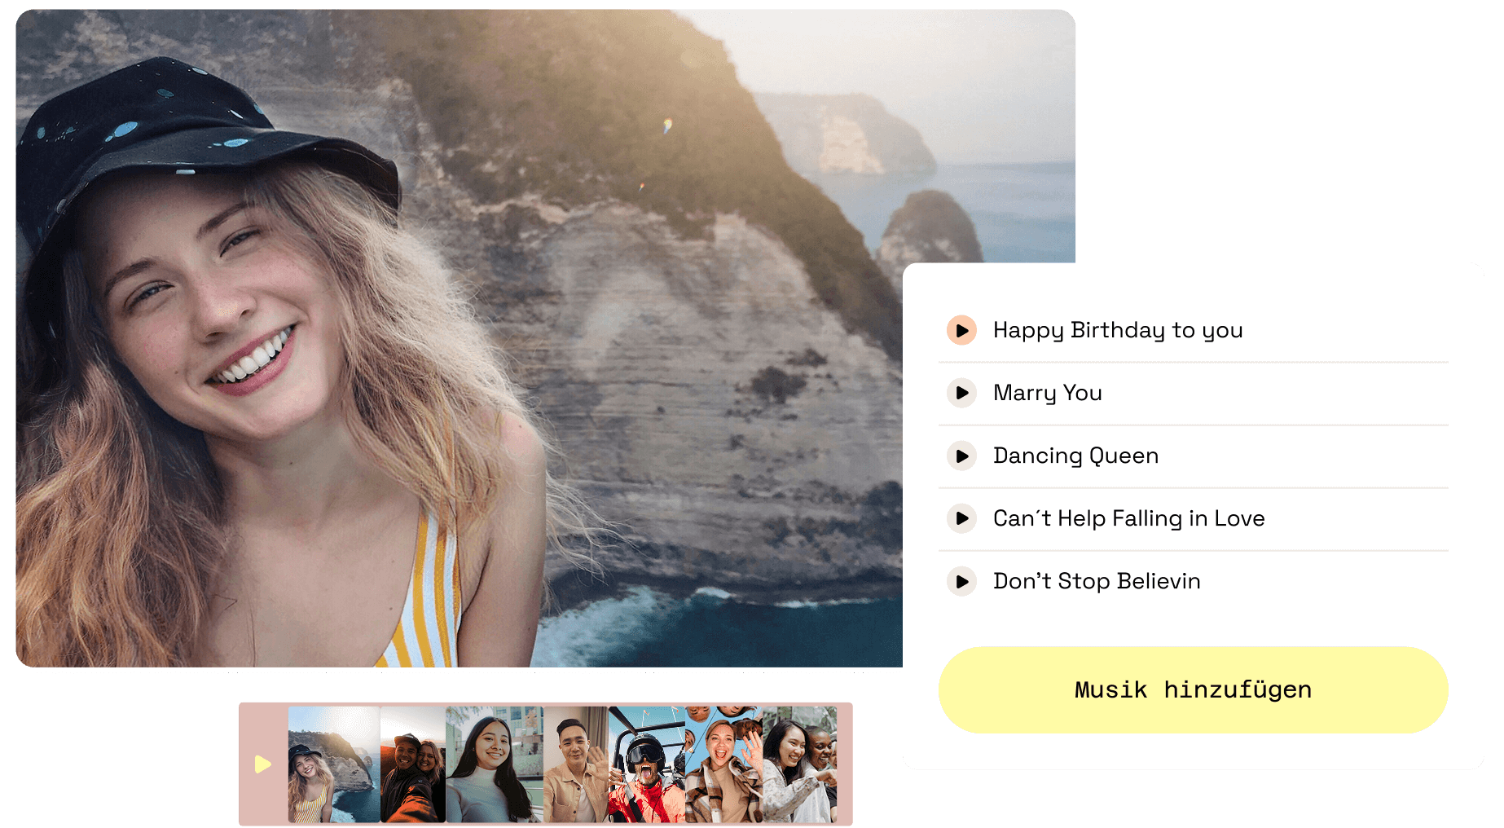Viewport: 1504px width, 828px height.
Task: Choose Marry You from the song list
Action: (1047, 393)
